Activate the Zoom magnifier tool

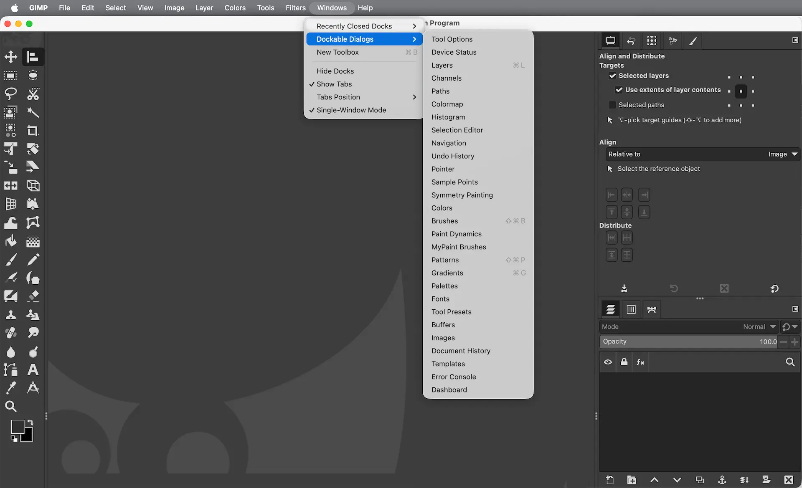tap(11, 406)
